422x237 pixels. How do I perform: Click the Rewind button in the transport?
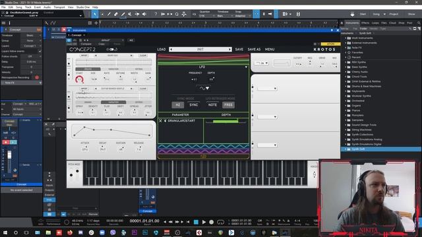click(171, 222)
